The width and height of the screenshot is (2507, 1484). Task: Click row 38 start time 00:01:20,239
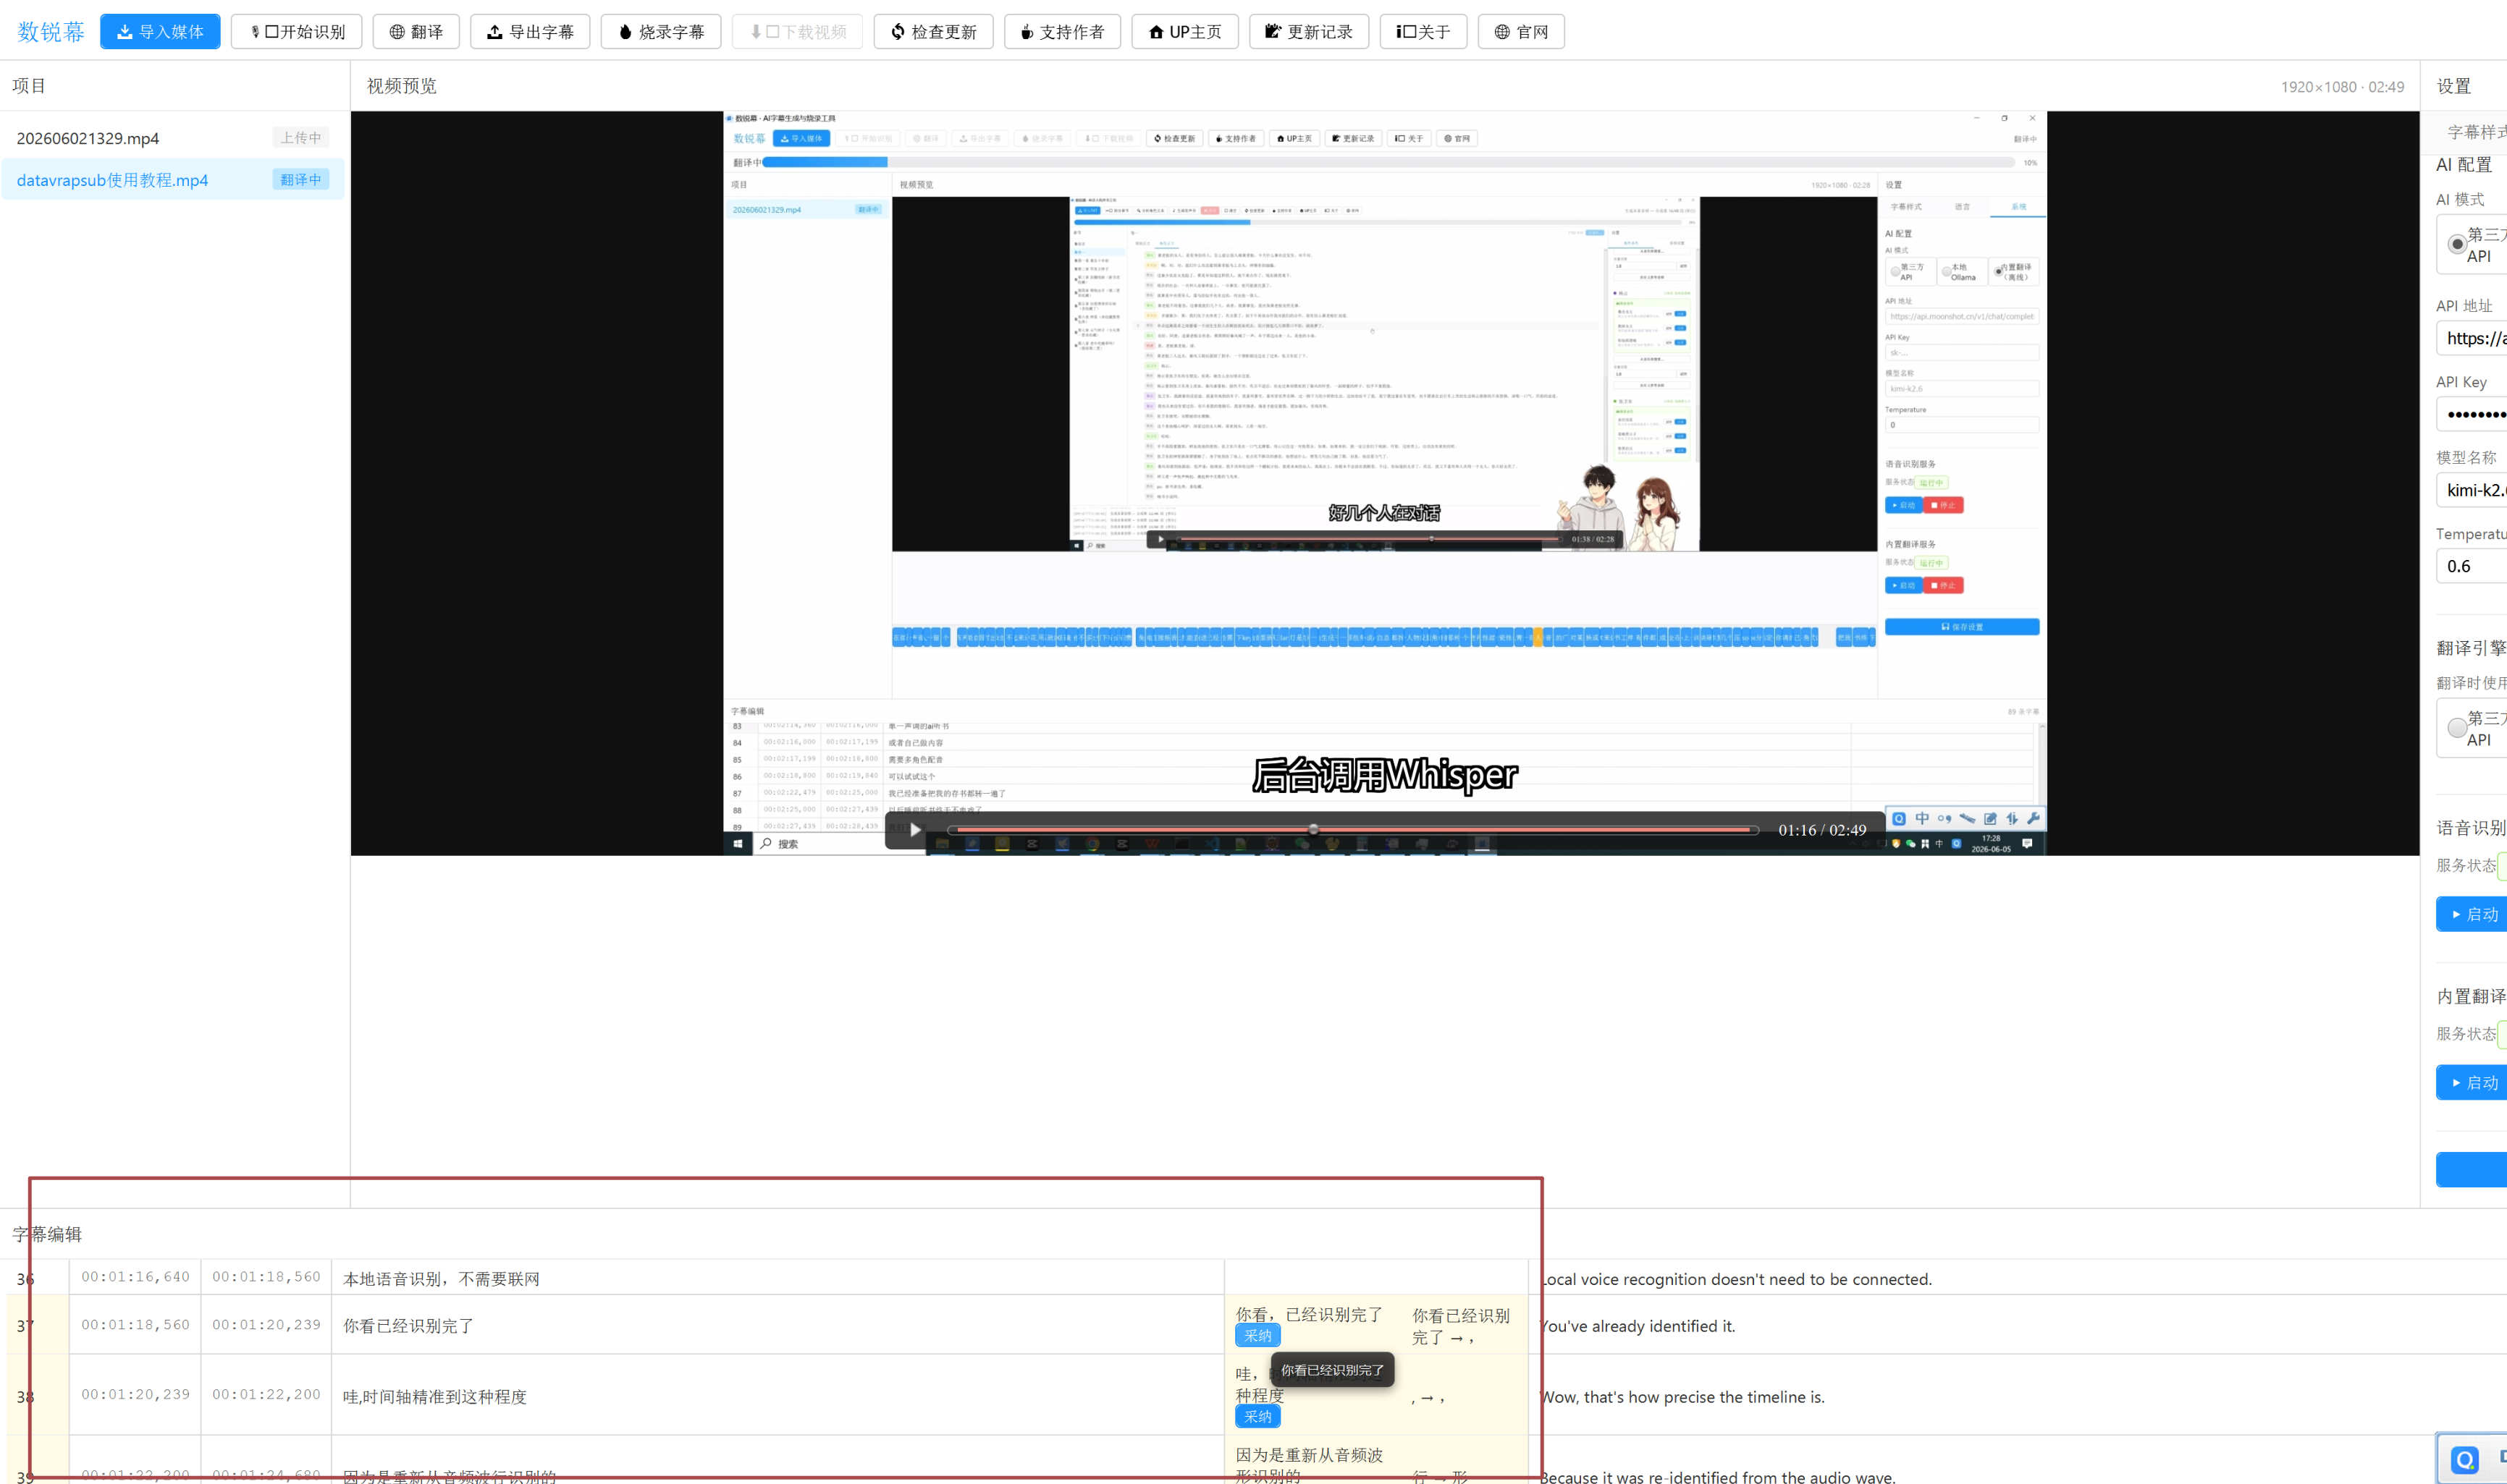135,1395
